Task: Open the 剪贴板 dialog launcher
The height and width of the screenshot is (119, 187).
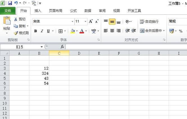Action: (28, 39)
